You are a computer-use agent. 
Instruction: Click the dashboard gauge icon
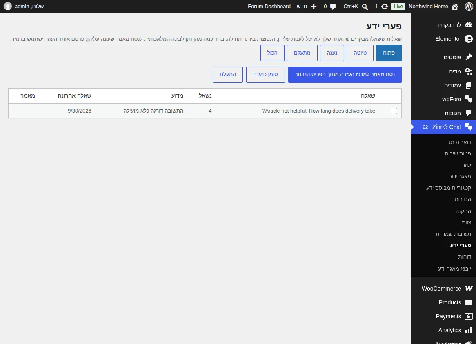coord(469,25)
